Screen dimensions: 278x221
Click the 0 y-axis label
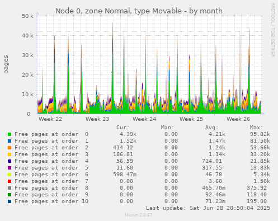(x=29, y=114)
